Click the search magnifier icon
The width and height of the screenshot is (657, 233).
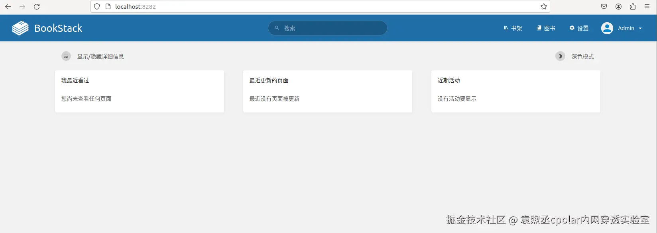pyautogui.click(x=277, y=28)
